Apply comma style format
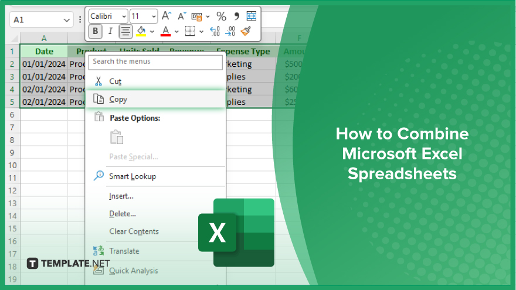This screenshot has height=290, width=516. (237, 16)
